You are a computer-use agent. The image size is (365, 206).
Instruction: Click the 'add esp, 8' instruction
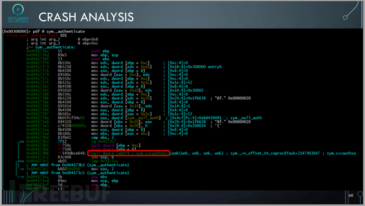tap(102, 157)
